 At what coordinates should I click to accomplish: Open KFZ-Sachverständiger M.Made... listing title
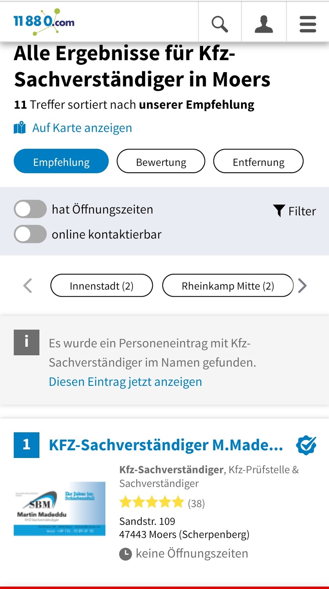(x=166, y=445)
